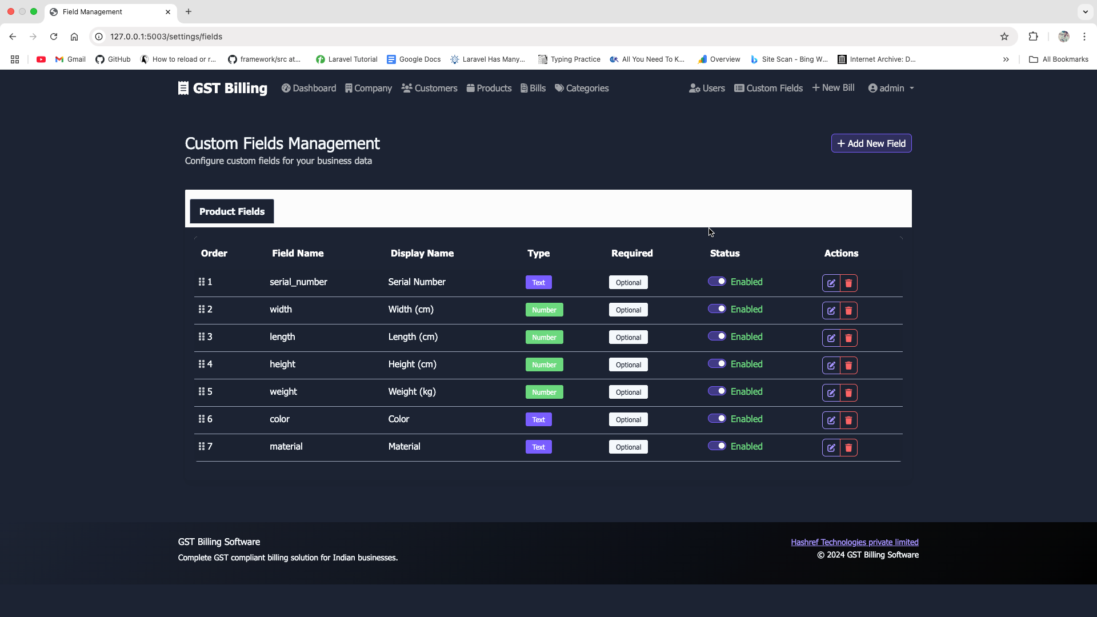Click the Add New Field button
The image size is (1097, 617).
[871, 143]
